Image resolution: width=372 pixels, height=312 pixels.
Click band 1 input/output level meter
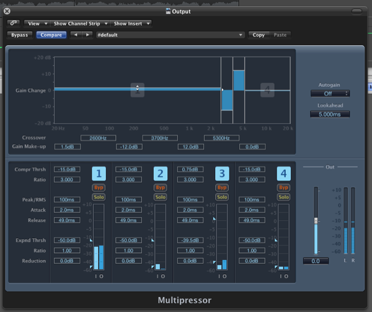99,237
